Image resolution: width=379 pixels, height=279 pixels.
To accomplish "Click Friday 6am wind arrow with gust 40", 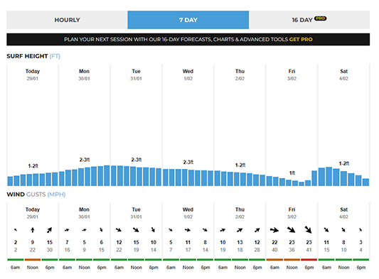I will click(x=274, y=230).
